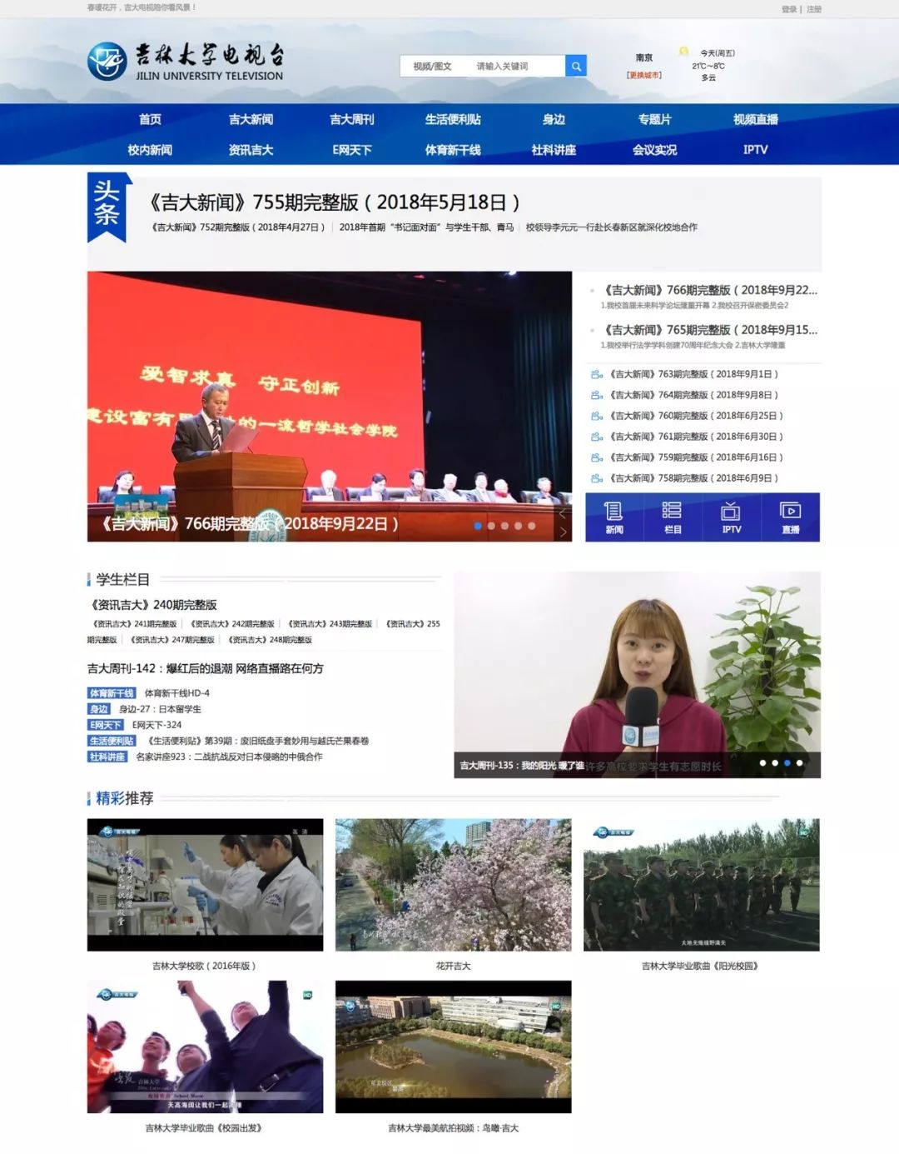Image resolution: width=899 pixels, height=1154 pixels.
Task: Select the 首页 navigation tab
Action: 150,119
